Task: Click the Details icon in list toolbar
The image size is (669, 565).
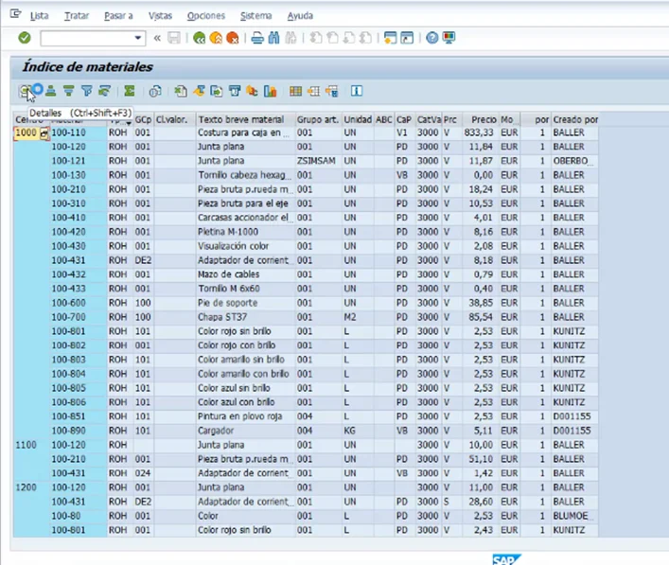Action: point(26,91)
